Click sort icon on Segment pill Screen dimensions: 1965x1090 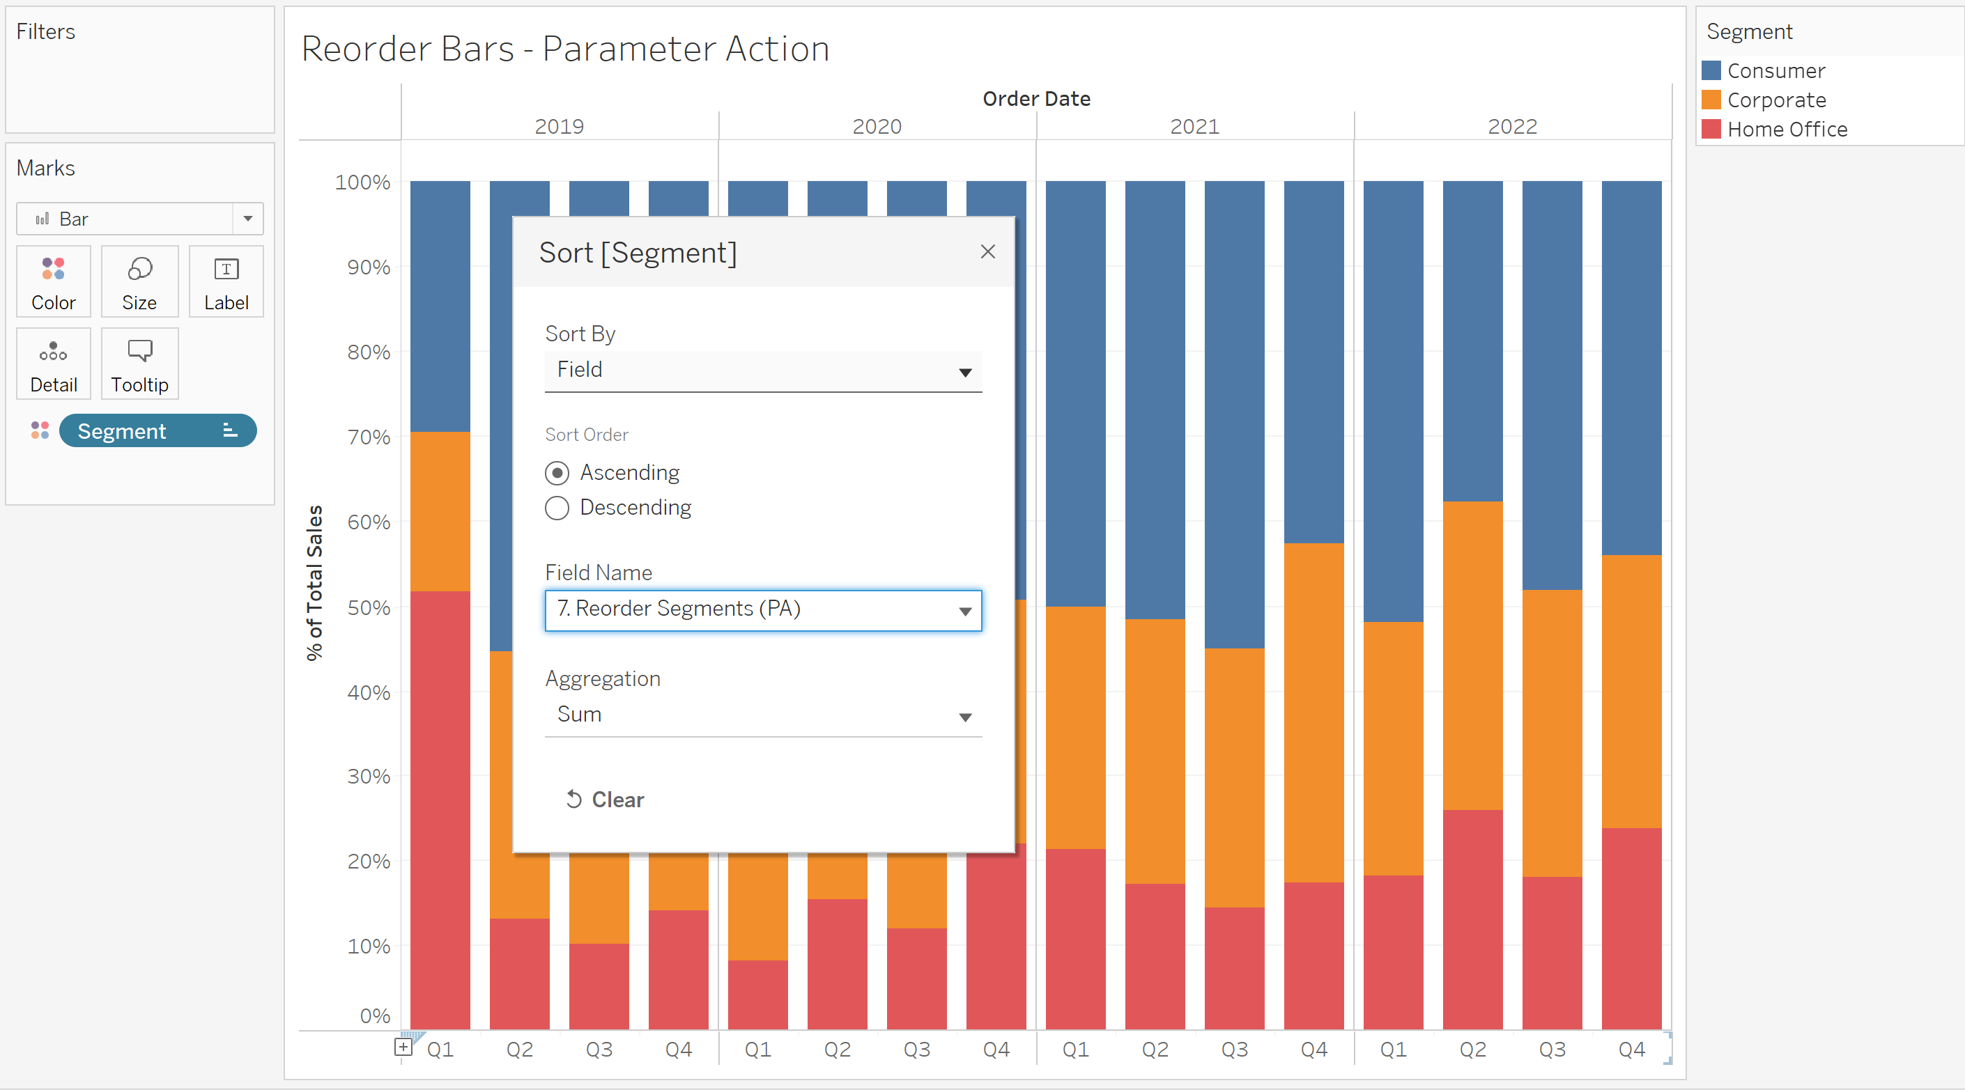click(230, 430)
